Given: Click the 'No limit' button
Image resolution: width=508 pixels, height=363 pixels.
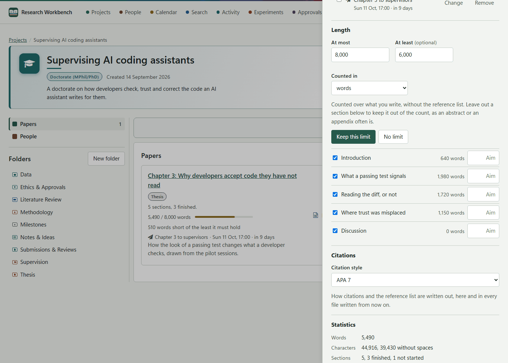Looking at the screenshot, I should pos(393,137).
